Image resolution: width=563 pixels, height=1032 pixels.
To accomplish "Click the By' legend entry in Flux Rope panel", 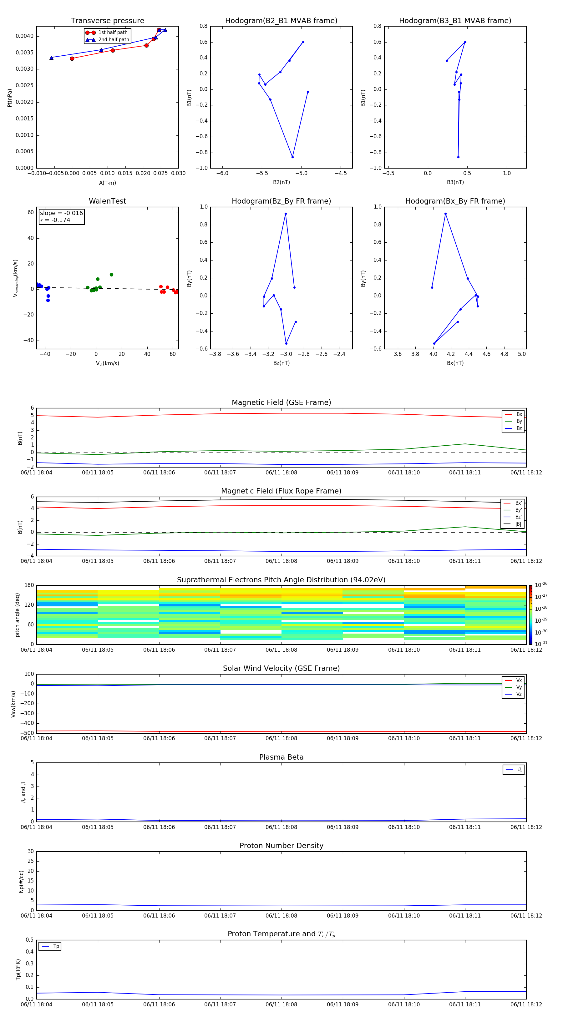I will 513,510.
